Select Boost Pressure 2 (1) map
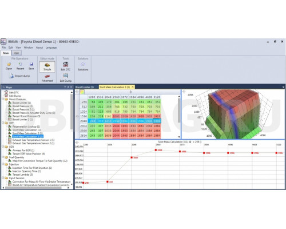286x229 pixels. click(23, 109)
